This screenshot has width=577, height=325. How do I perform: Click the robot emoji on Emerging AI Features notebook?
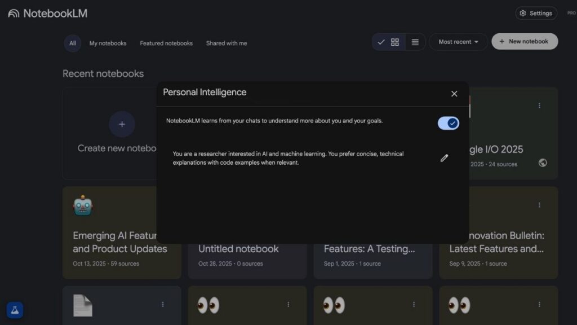tap(82, 205)
